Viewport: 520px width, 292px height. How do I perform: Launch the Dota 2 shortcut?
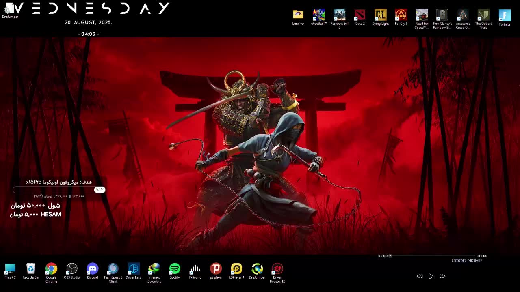[x=360, y=17]
